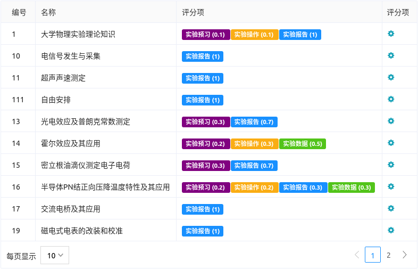Screen dimensions: 418x269
Task: Click the next page arrow
Action: 405,255
